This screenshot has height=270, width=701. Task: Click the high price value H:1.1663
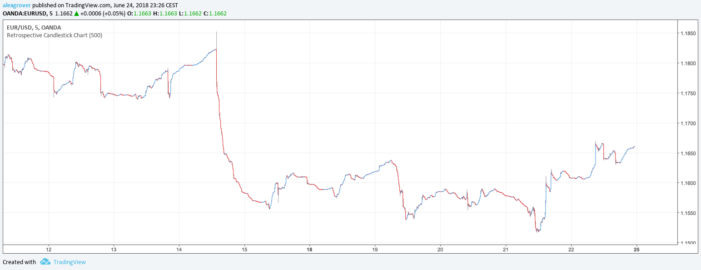[164, 13]
